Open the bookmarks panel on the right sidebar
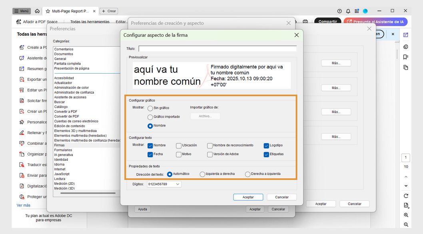Viewport: 423px width, 234px height. (x=406, y=57)
